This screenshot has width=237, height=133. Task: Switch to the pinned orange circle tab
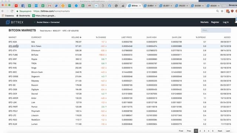coord(63,6)
